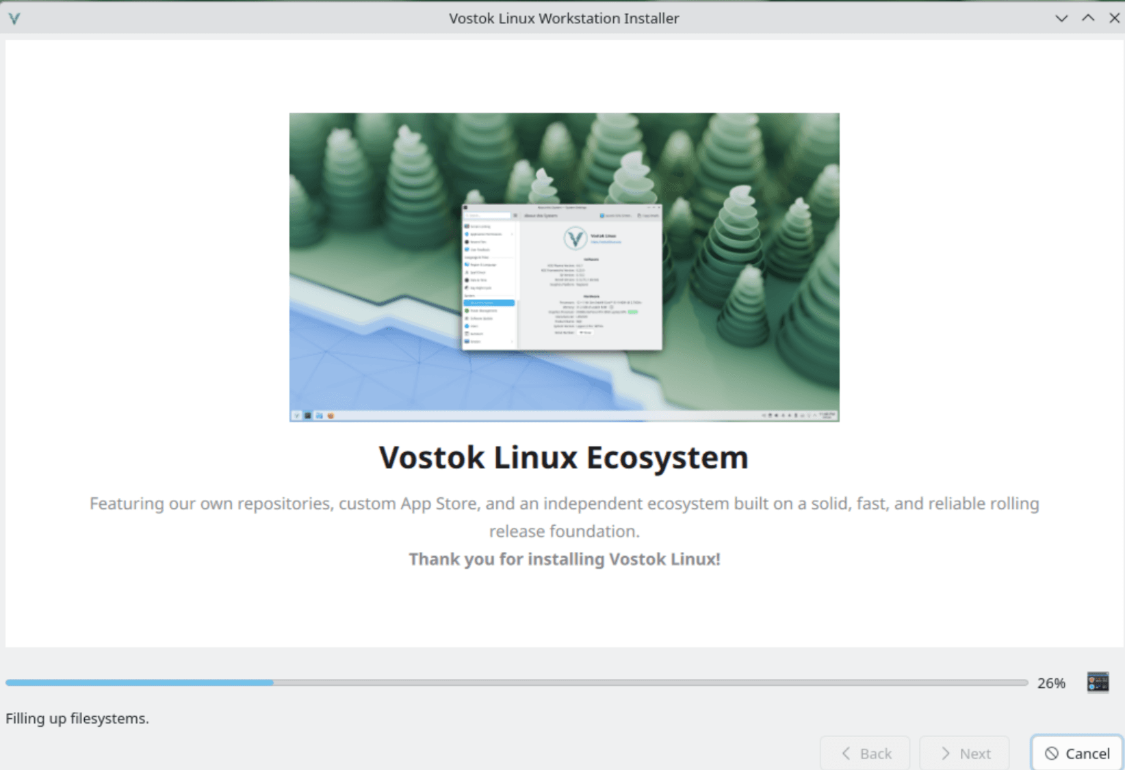1125x770 pixels.
Task: Click the 'Featuring our own repositories' description
Action: pyautogui.click(x=564, y=517)
